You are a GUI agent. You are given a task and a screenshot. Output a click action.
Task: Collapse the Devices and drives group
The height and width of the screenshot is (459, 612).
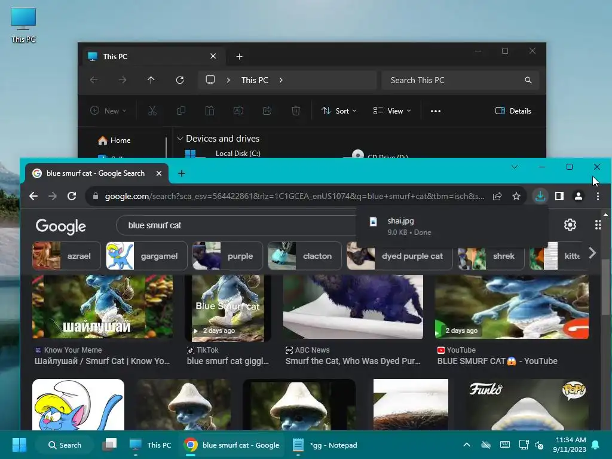pyautogui.click(x=180, y=139)
